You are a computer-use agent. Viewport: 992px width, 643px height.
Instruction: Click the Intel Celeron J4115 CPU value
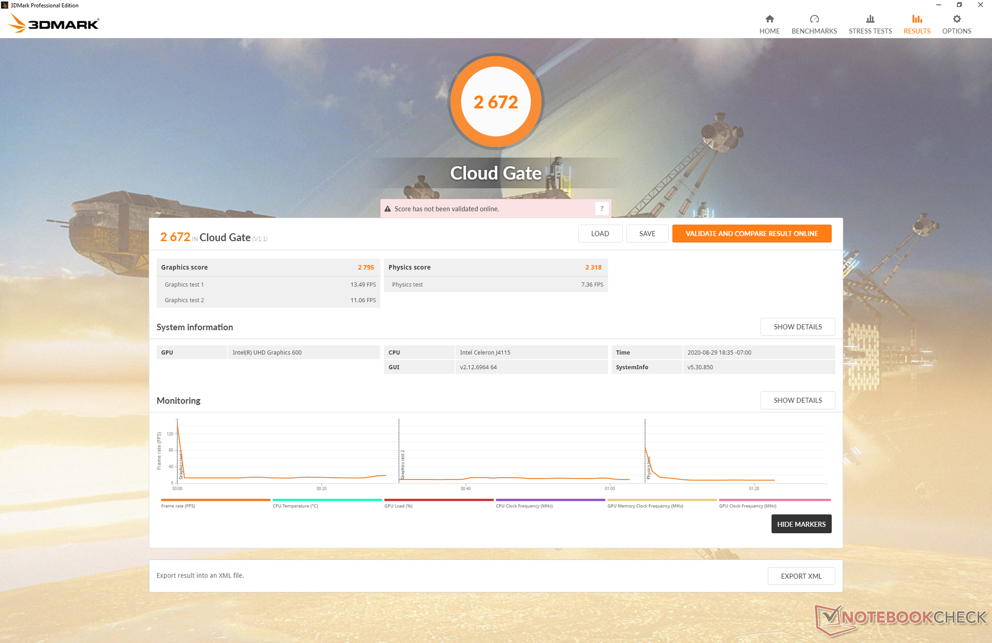click(x=485, y=353)
